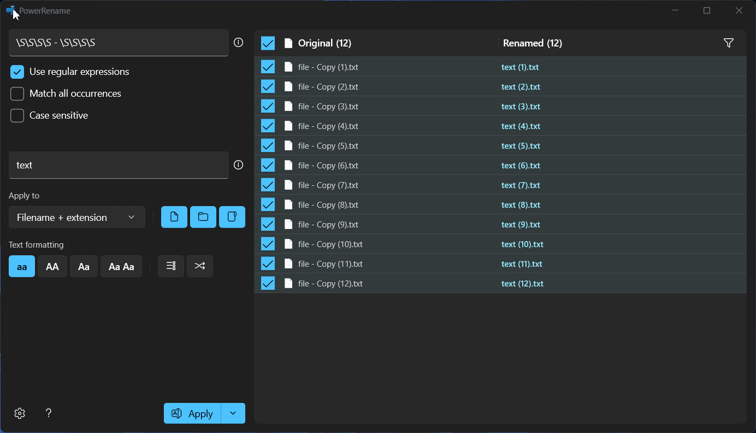
Task: Uncheck file - Copy (3).txt checkbox
Action: (x=268, y=106)
